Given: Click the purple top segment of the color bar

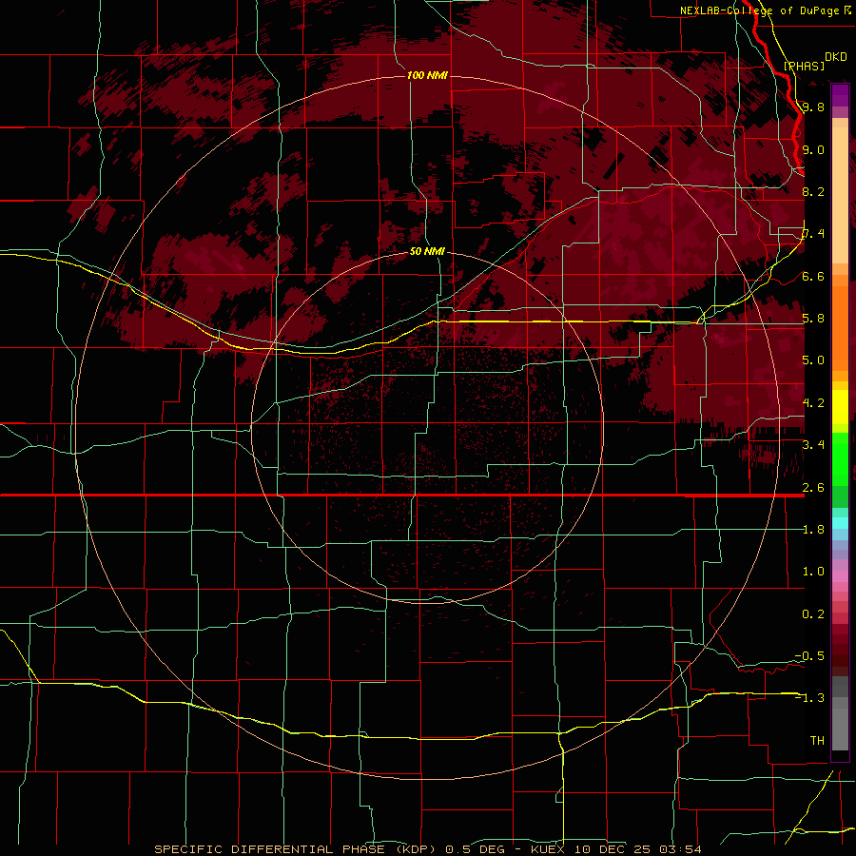Looking at the screenshot, I should [x=840, y=95].
